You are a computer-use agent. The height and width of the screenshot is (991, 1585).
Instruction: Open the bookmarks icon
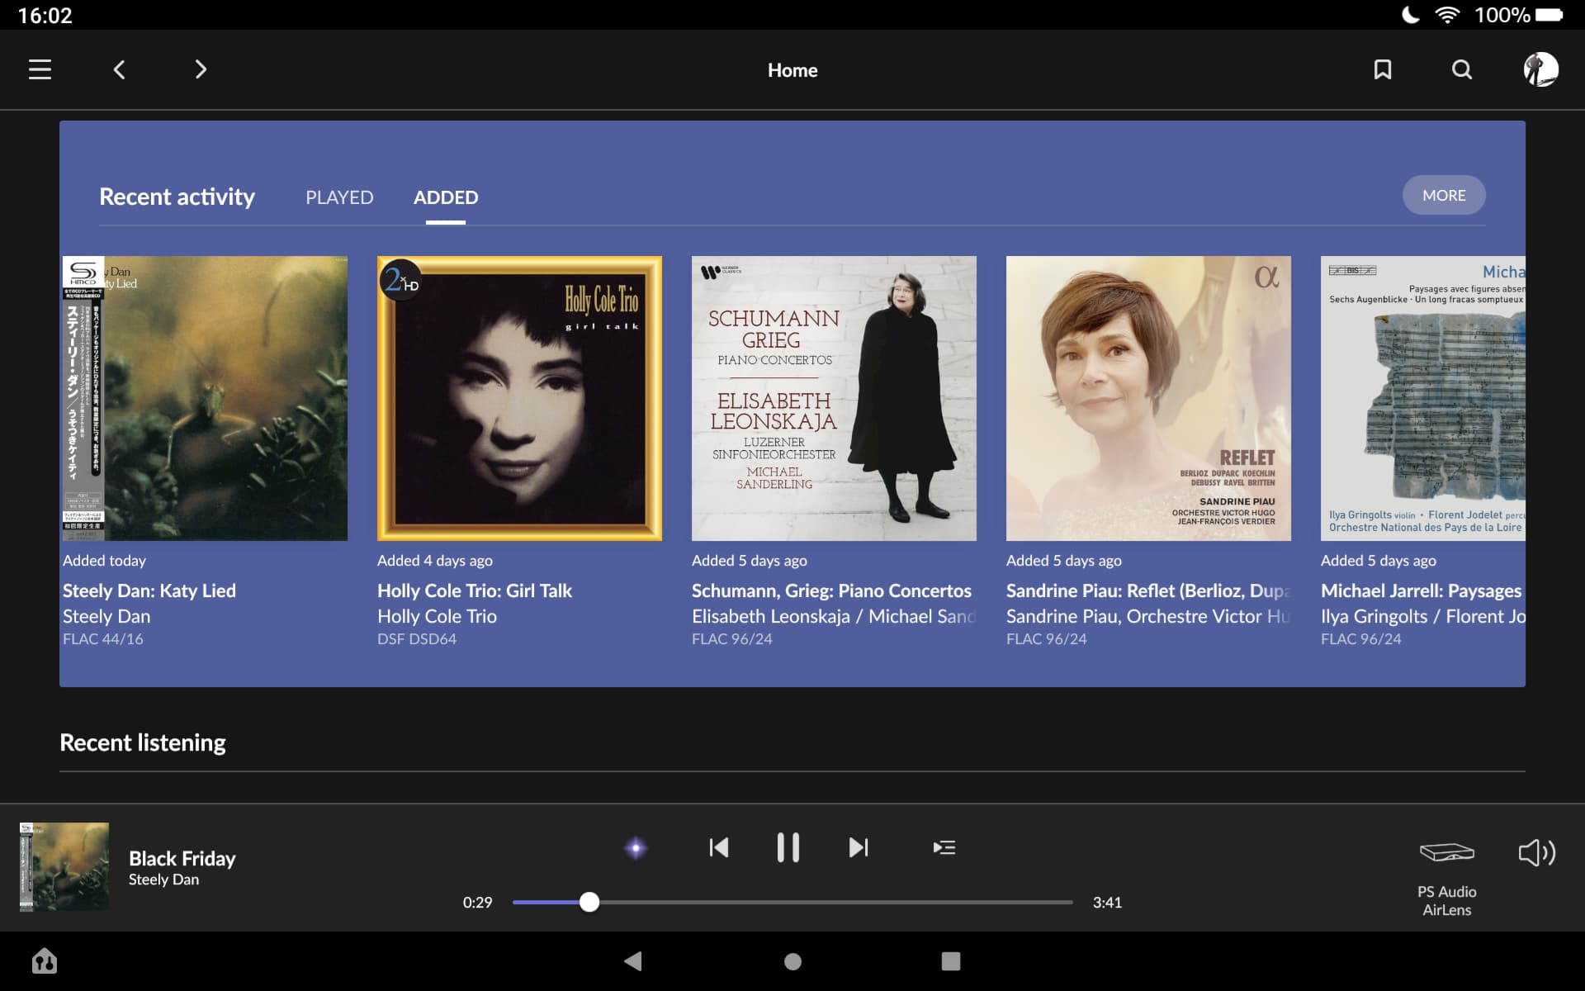point(1383,70)
